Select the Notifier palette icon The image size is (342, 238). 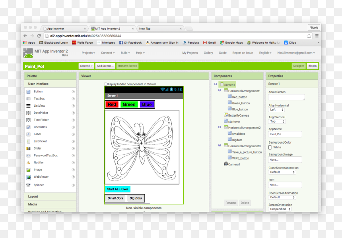[28, 163]
